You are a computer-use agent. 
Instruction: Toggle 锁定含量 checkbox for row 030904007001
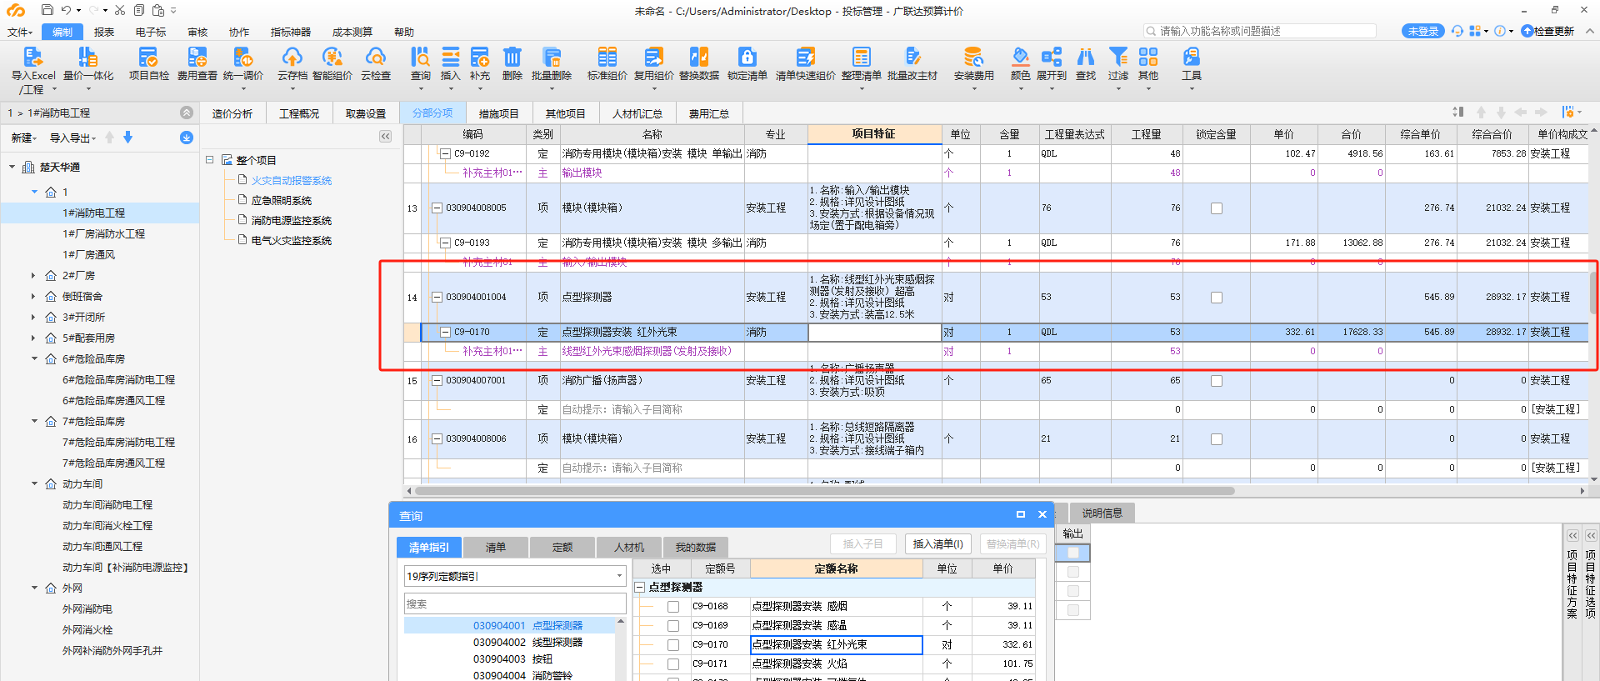tap(1217, 381)
